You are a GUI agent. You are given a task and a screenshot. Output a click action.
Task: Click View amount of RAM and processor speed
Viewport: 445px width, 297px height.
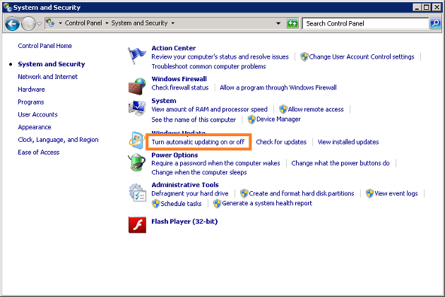pyautogui.click(x=210, y=109)
